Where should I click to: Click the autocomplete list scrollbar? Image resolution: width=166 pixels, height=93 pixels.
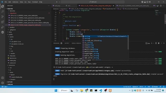[x=128, y=42]
